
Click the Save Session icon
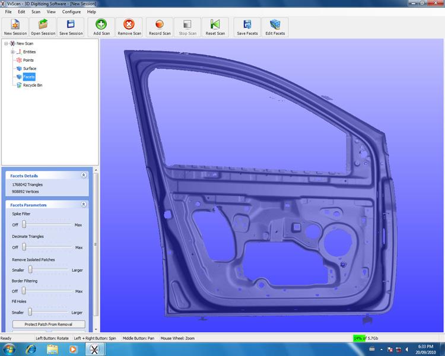pos(71,27)
